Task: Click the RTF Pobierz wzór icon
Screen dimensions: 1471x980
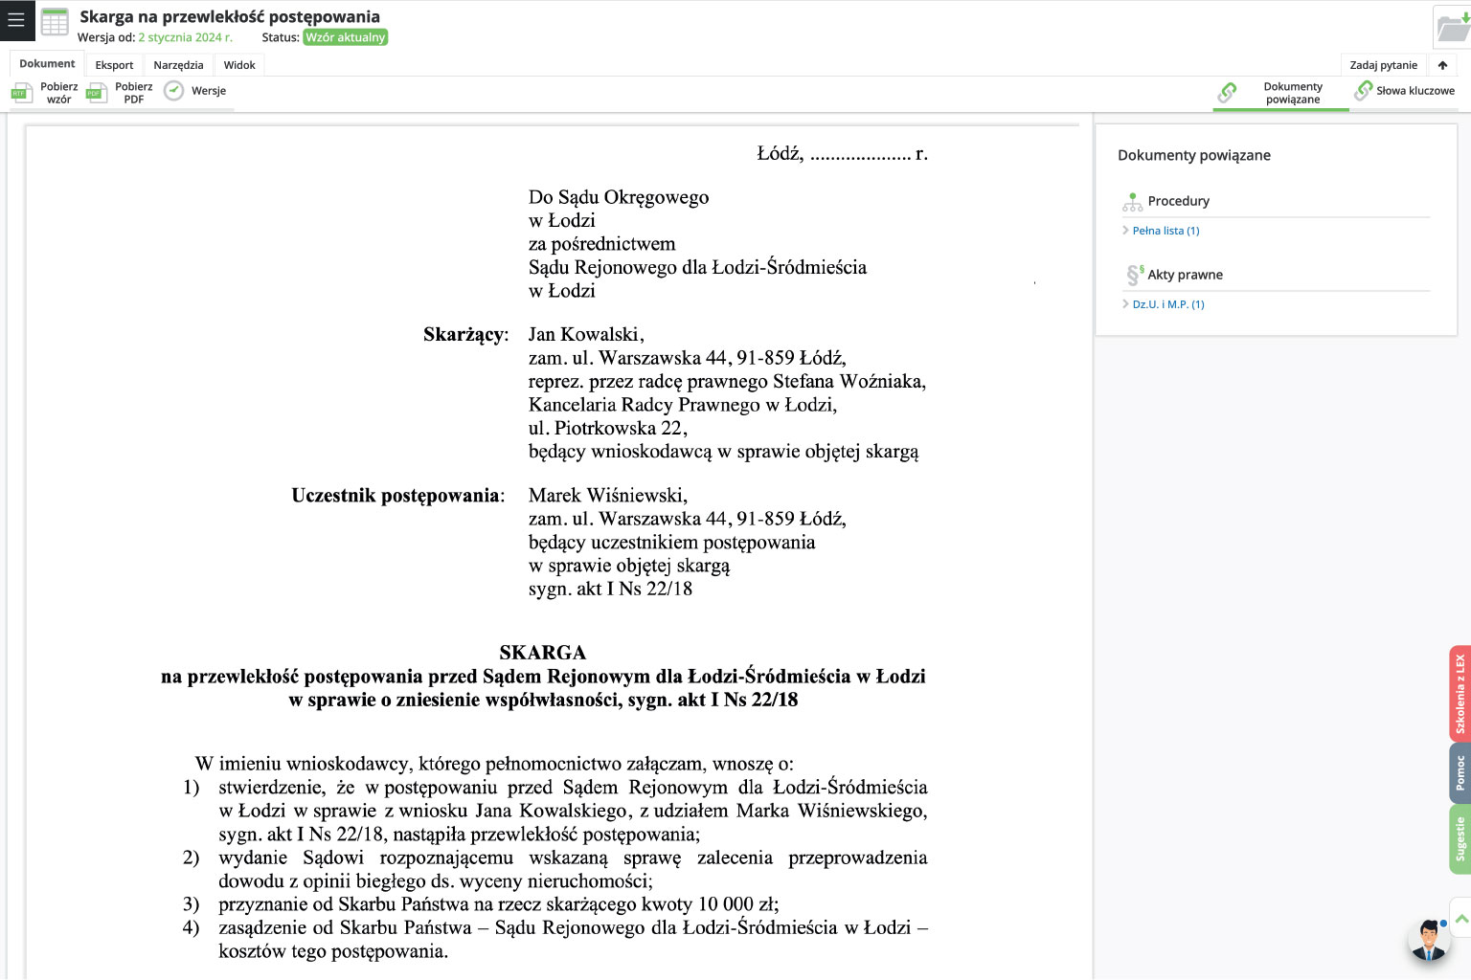Action: pyautogui.click(x=20, y=93)
